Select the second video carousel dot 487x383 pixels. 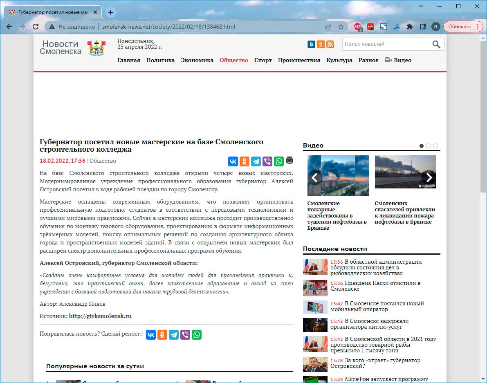428,146
